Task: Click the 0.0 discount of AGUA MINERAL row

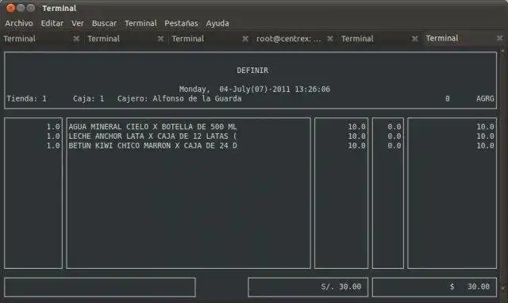Action: 394,127
